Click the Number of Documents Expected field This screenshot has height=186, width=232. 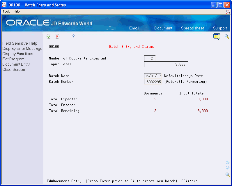[x=150, y=58]
